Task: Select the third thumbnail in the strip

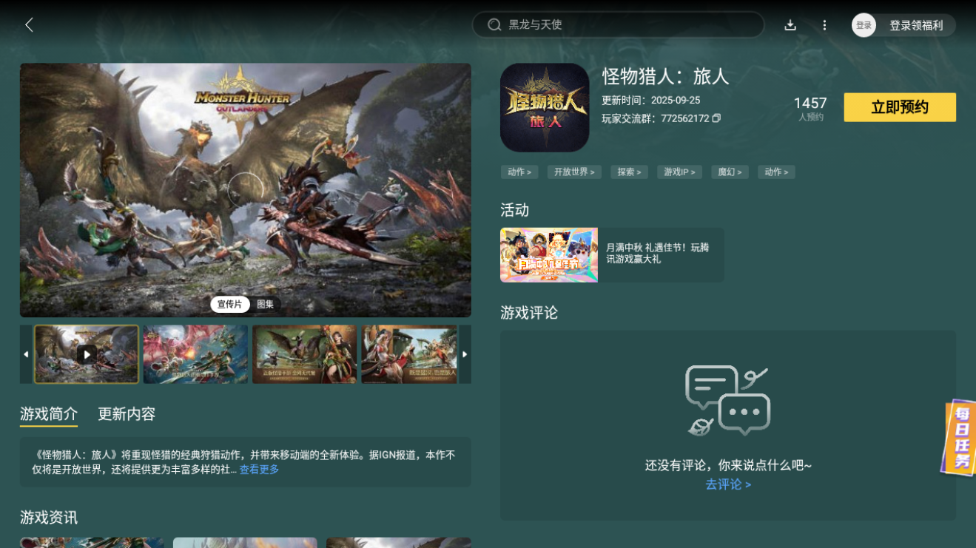Action: point(304,354)
